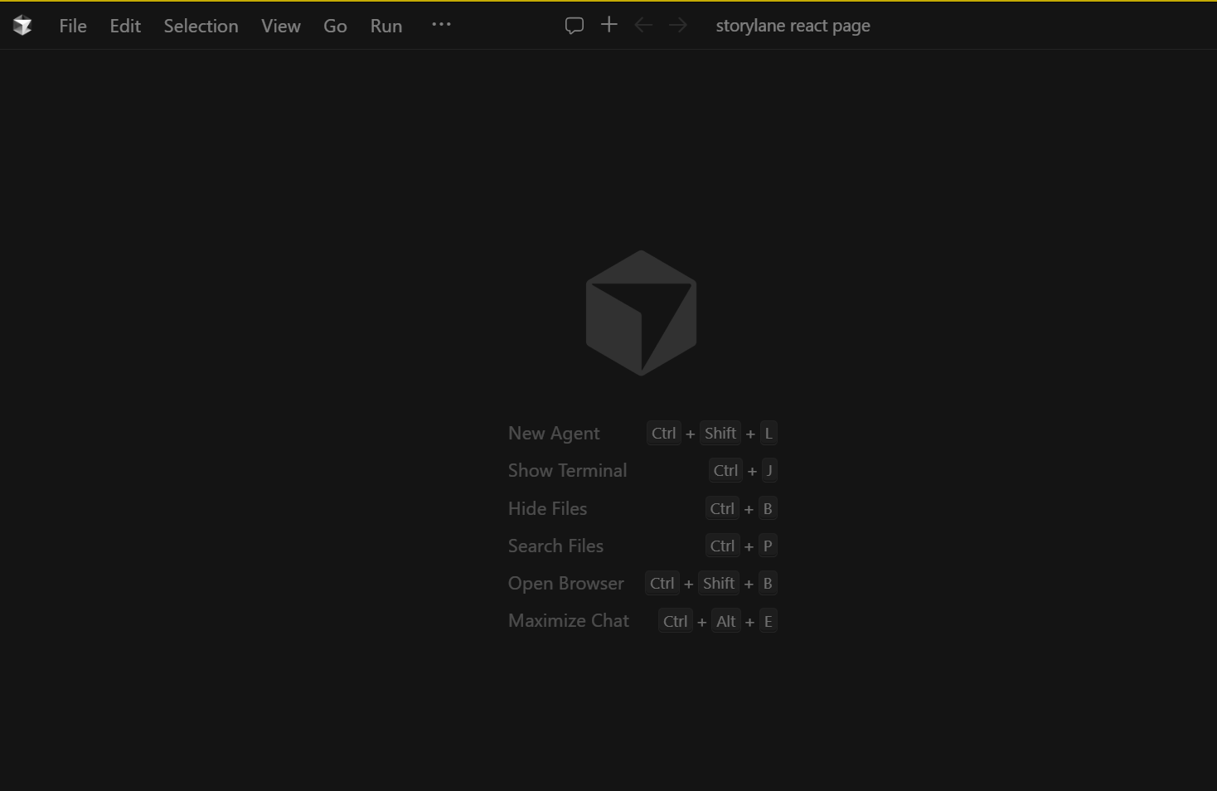Click the Open Browser shortcut label
This screenshot has width=1217, height=791.
click(x=566, y=584)
